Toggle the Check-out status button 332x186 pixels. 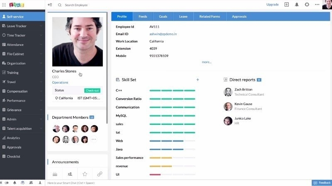click(92, 91)
